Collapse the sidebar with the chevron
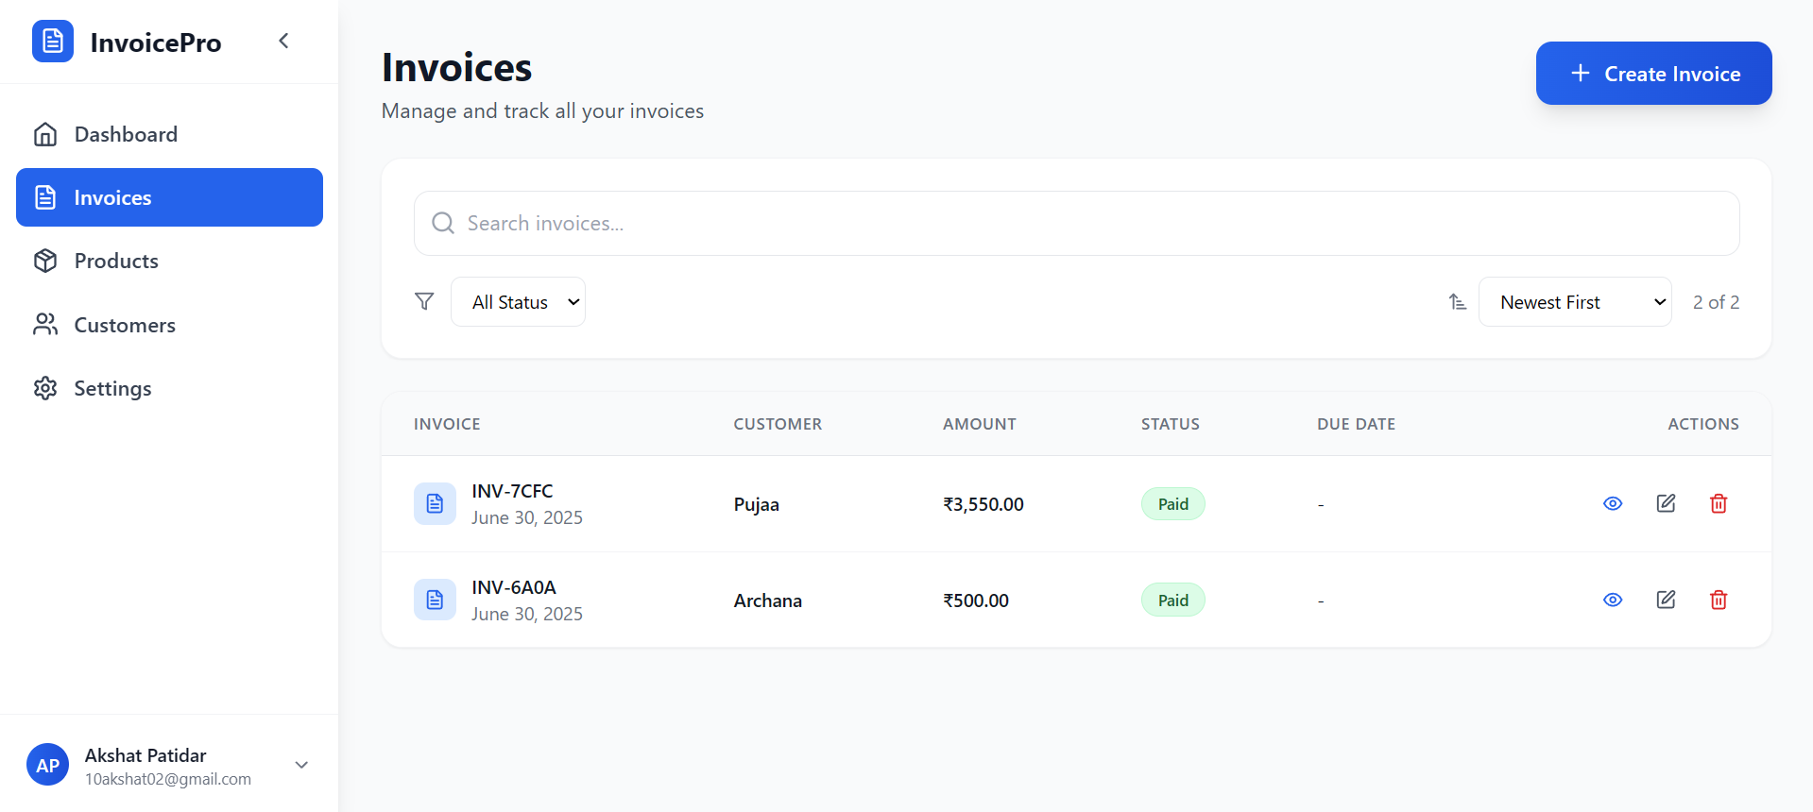The image size is (1813, 812). click(283, 41)
